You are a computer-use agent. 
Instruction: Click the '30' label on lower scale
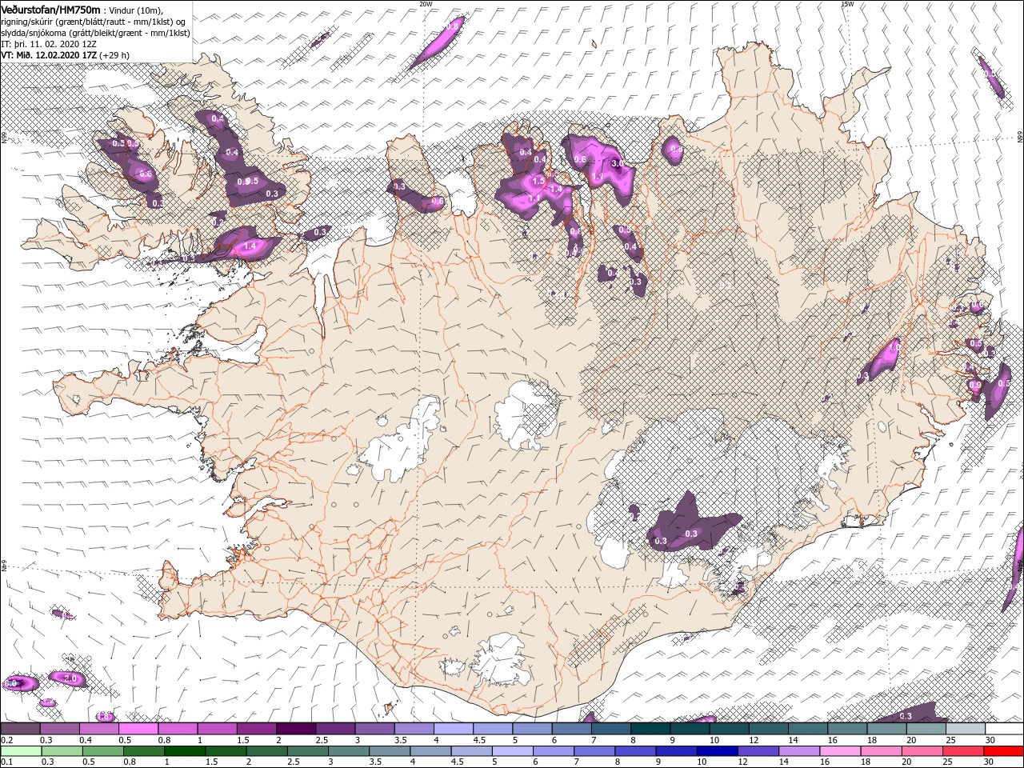(x=989, y=762)
